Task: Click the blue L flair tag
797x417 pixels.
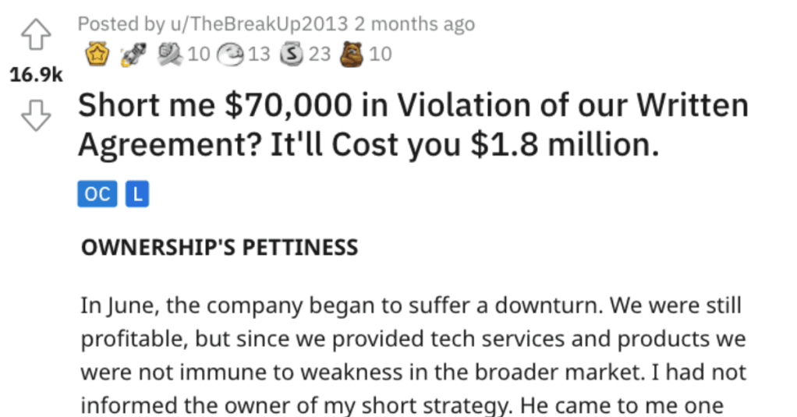Action: pos(137,193)
